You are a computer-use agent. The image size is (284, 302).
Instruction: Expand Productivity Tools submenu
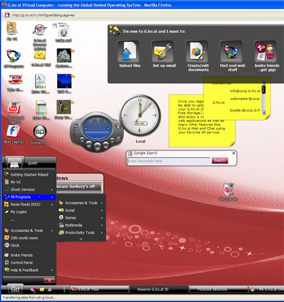(x=81, y=232)
